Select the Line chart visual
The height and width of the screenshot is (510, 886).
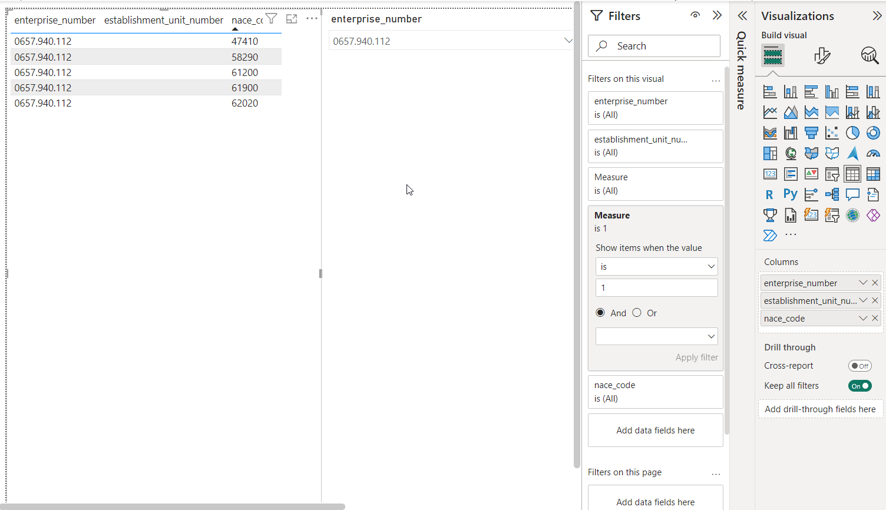(770, 112)
